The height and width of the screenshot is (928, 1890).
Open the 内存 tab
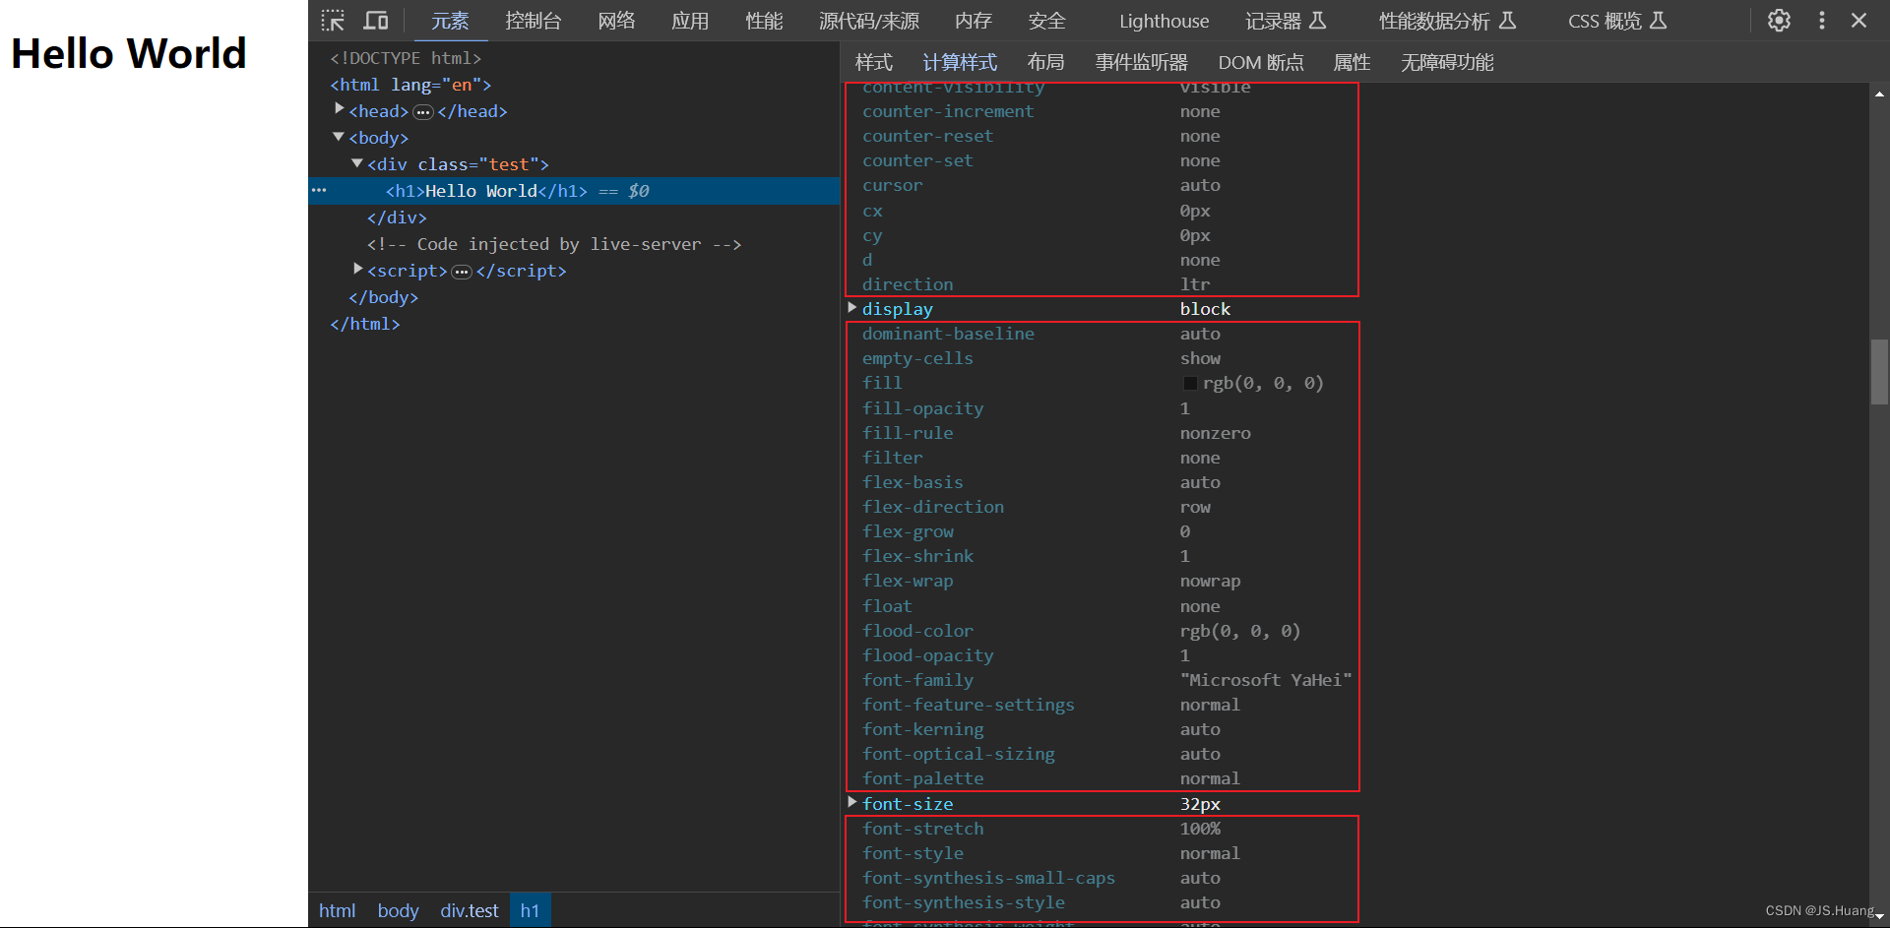(x=974, y=21)
